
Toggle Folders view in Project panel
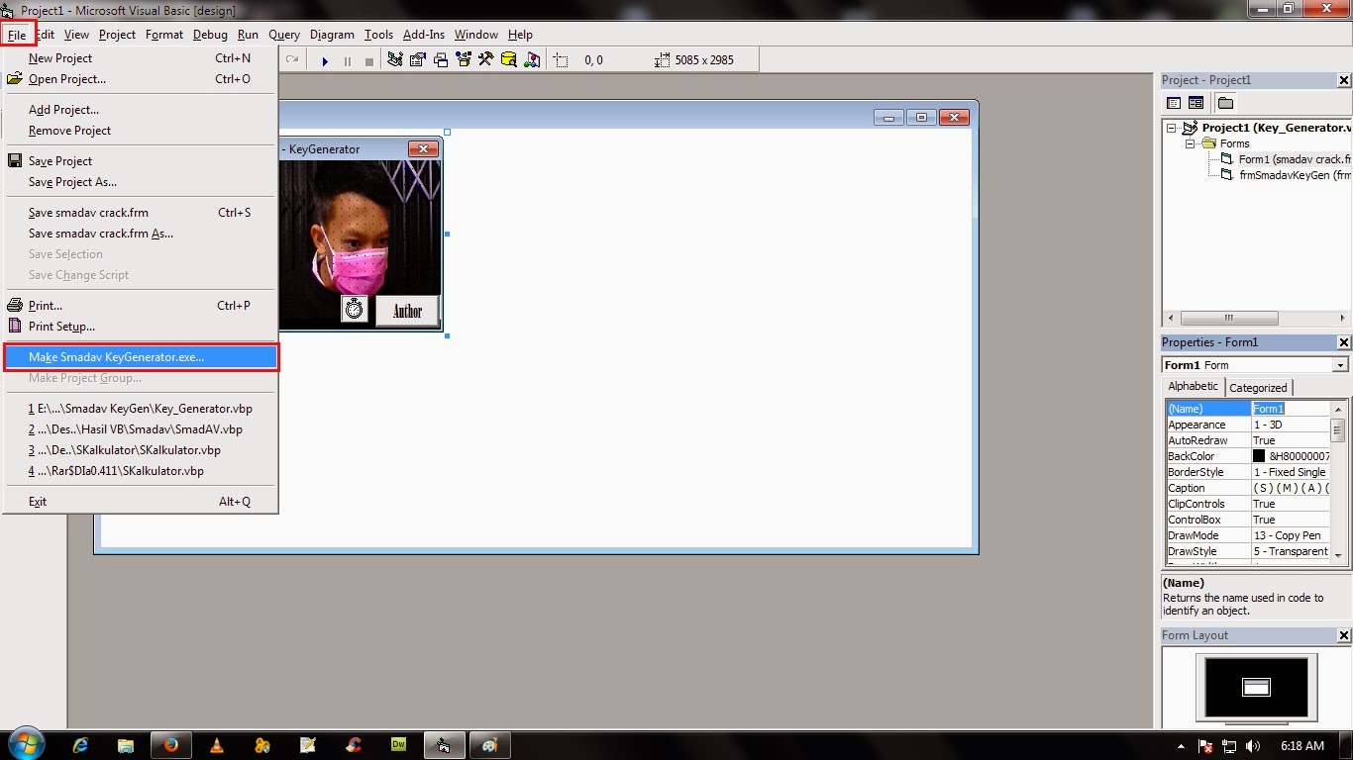pyautogui.click(x=1225, y=103)
